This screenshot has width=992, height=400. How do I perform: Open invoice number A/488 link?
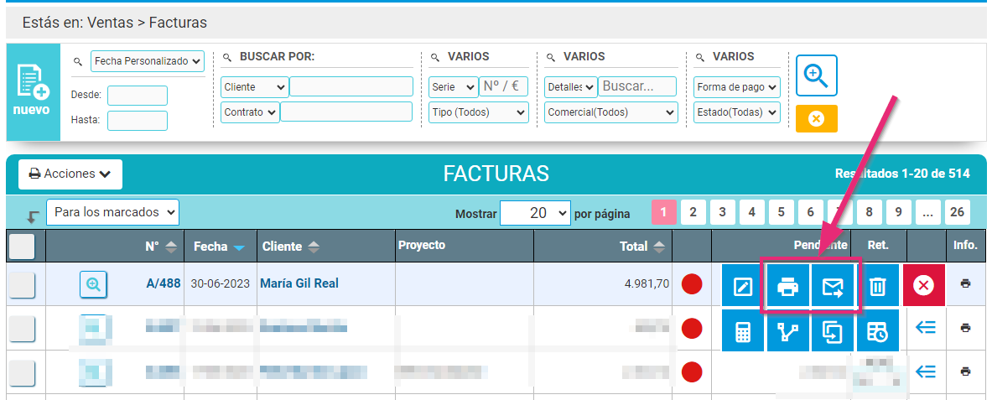(x=164, y=283)
